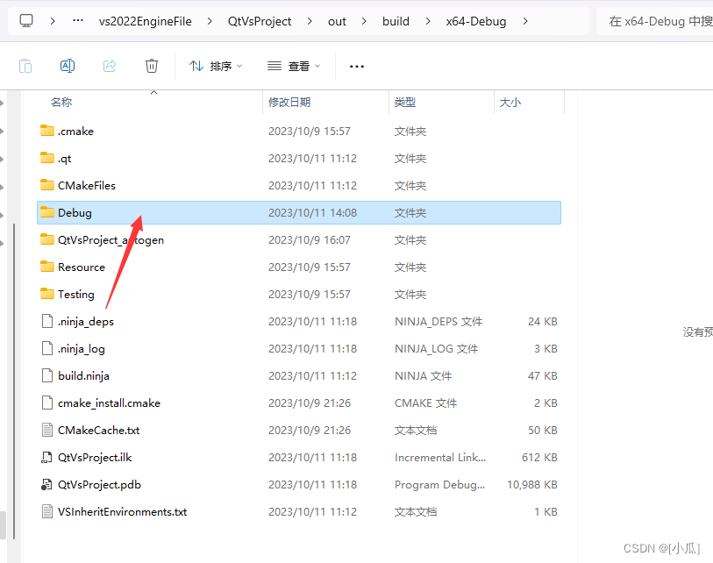Click the QtVsProject.pdb file icon
713x563 pixels.
point(46,484)
